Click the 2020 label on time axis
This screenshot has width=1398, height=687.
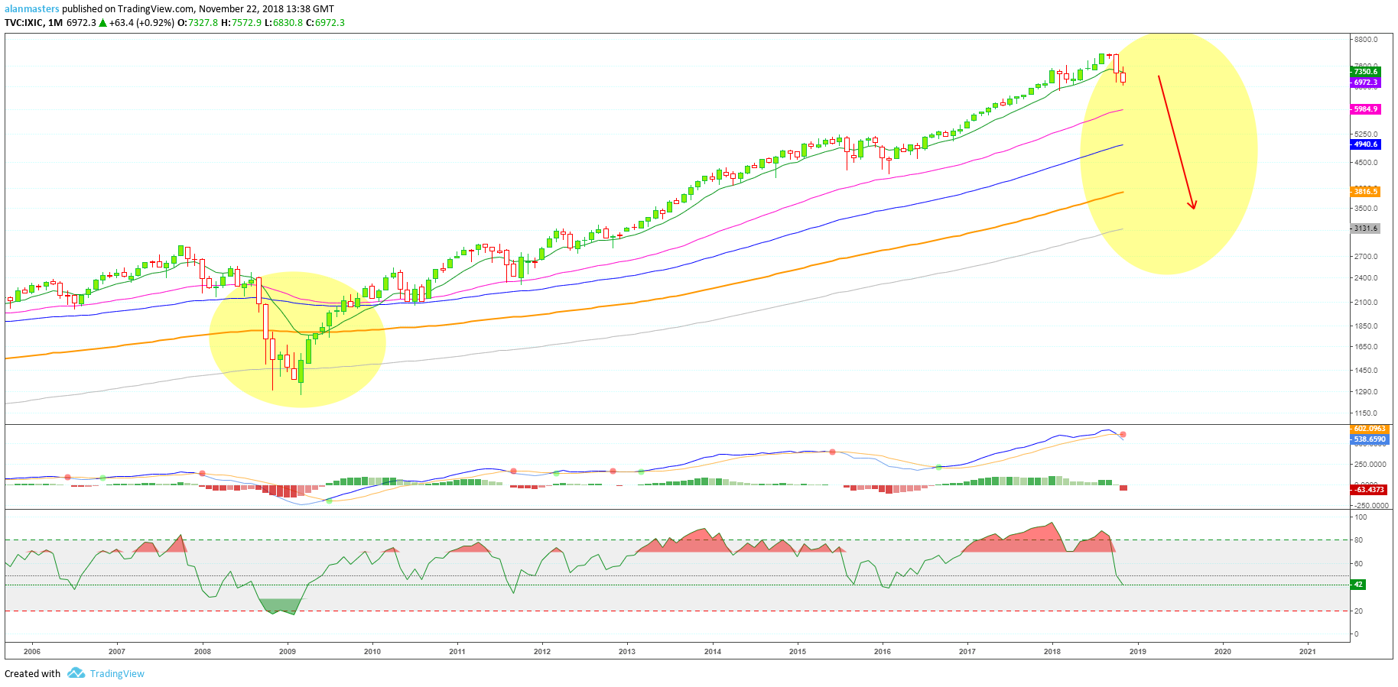point(1223,652)
